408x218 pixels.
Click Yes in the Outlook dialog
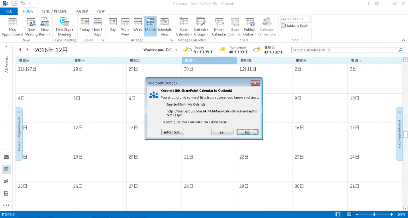pos(222,132)
